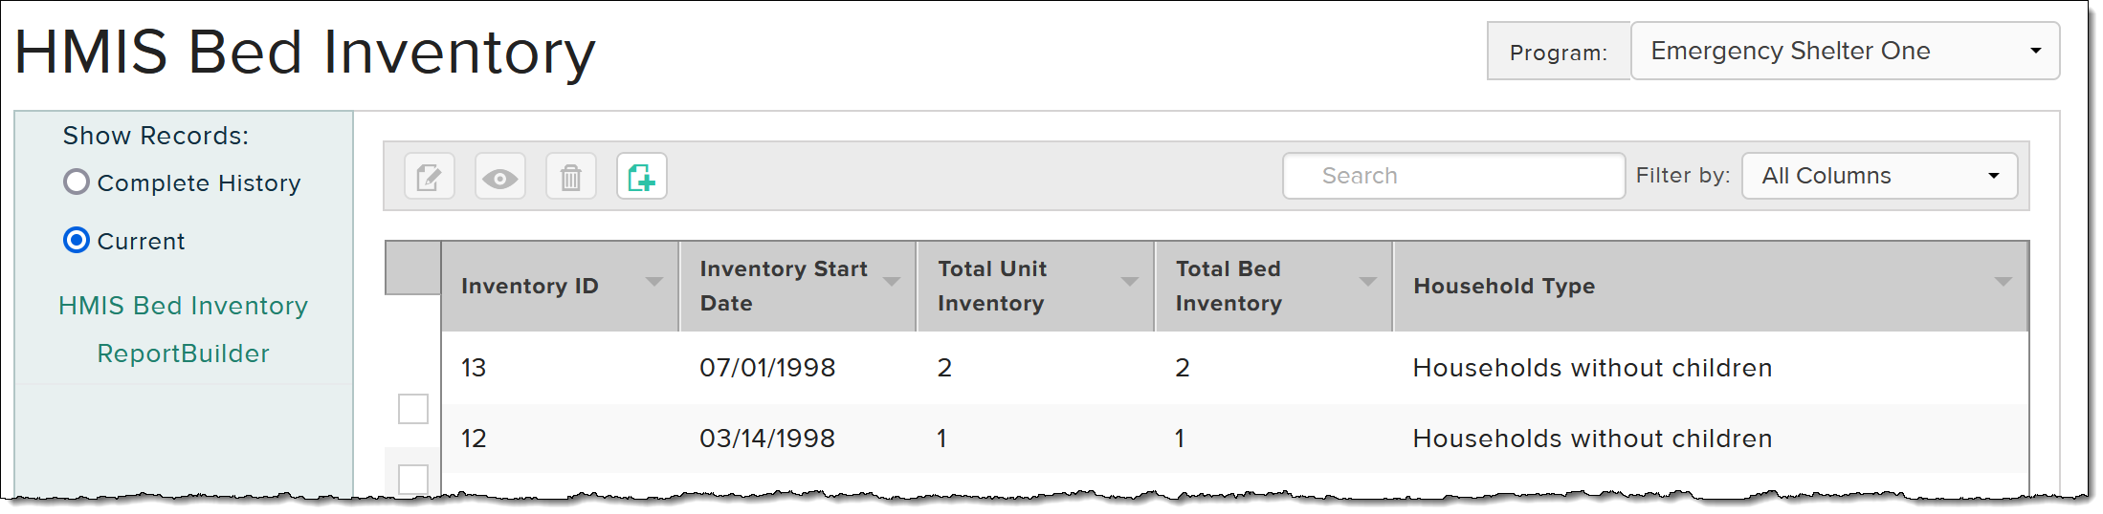Click the view record eye icon
Image resolution: width=2103 pixels, height=514 pixels.
(x=499, y=177)
